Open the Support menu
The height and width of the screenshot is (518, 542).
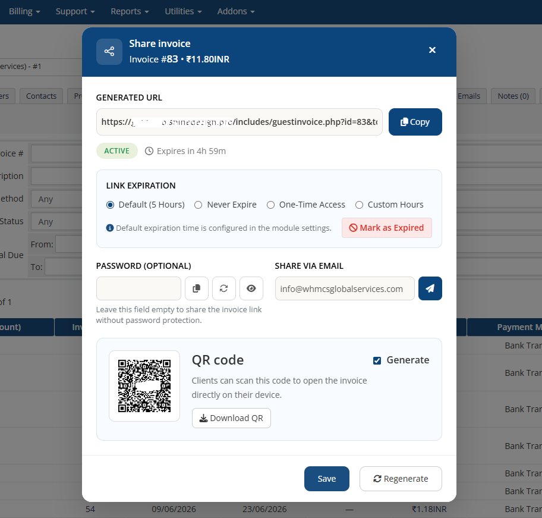point(75,11)
